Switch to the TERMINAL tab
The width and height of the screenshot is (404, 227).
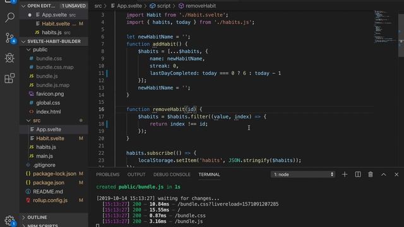209,175
